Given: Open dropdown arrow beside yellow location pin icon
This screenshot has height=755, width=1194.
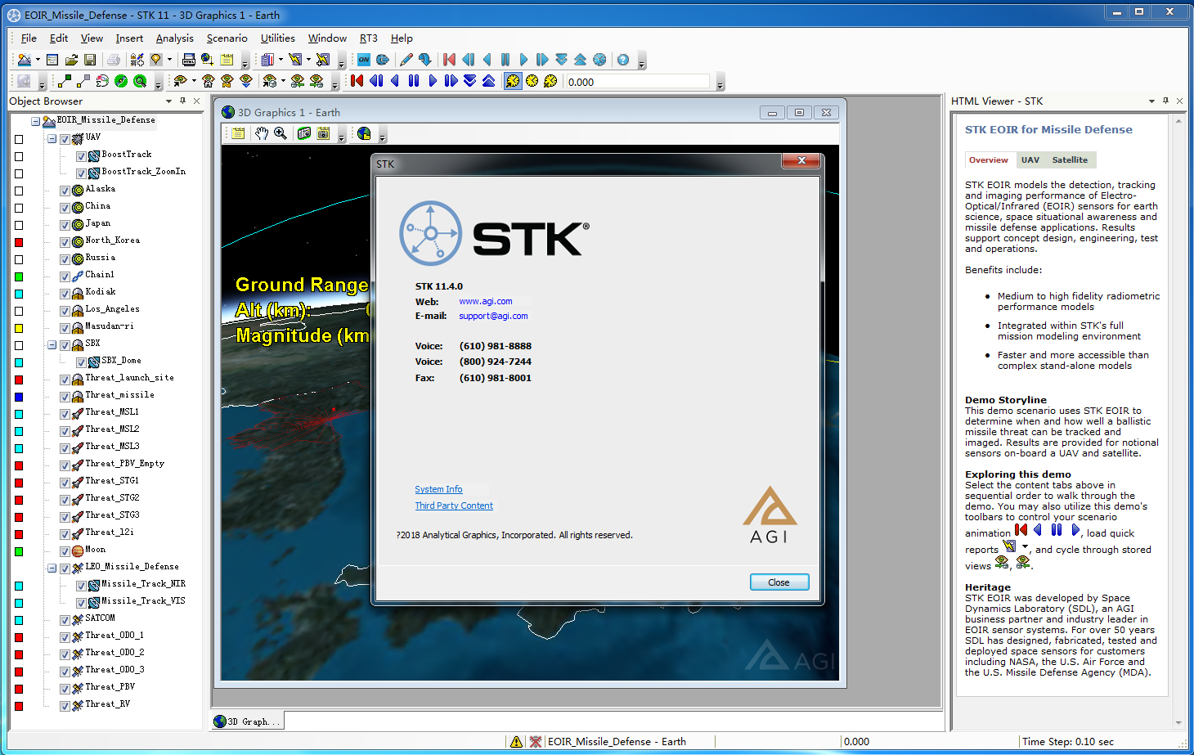Looking at the screenshot, I should [x=169, y=60].
